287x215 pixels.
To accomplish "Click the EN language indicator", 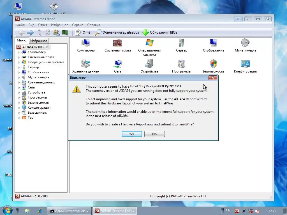I will click(228, 210).
